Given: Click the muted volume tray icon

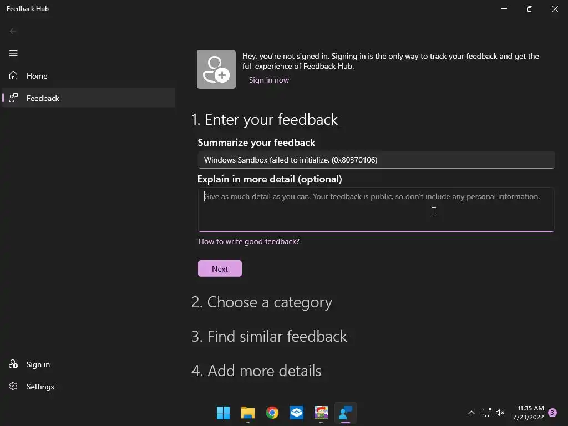Looking at the screenshot, I should point(500,413).
